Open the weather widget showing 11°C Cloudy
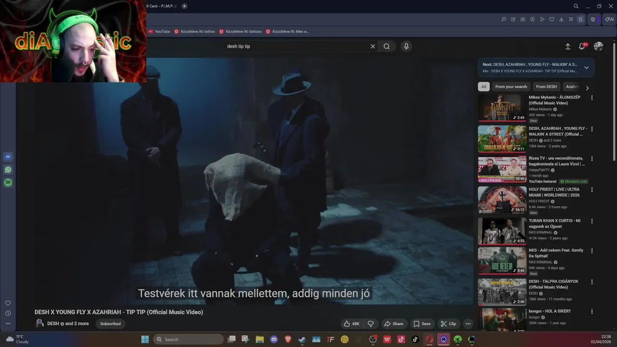617x347 pixels. coord(17,339)
